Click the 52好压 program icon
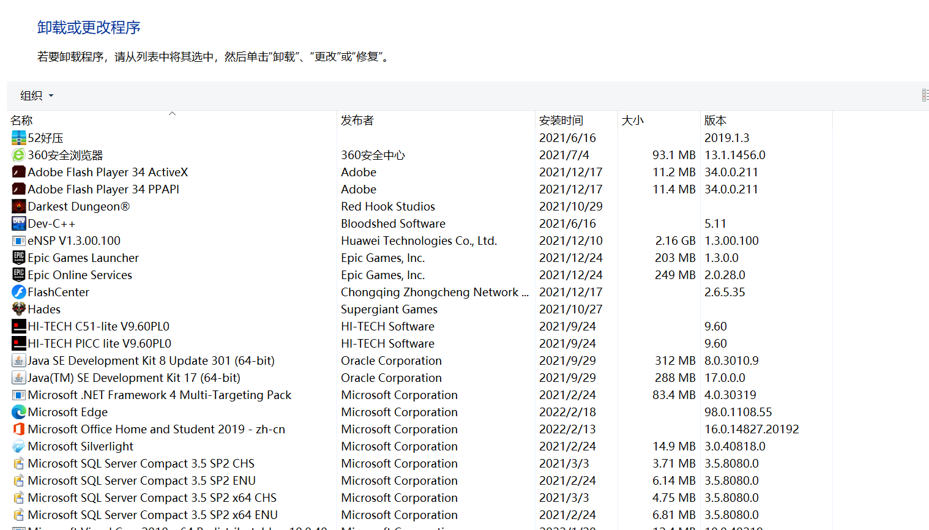Viewport: 929px width, 530px height. (x=19, y=138)
